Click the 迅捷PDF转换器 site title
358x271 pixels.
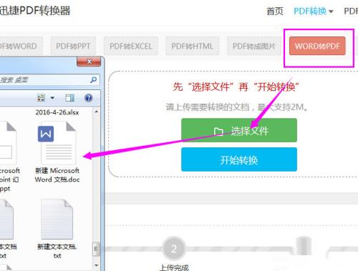tap(35, 11)
